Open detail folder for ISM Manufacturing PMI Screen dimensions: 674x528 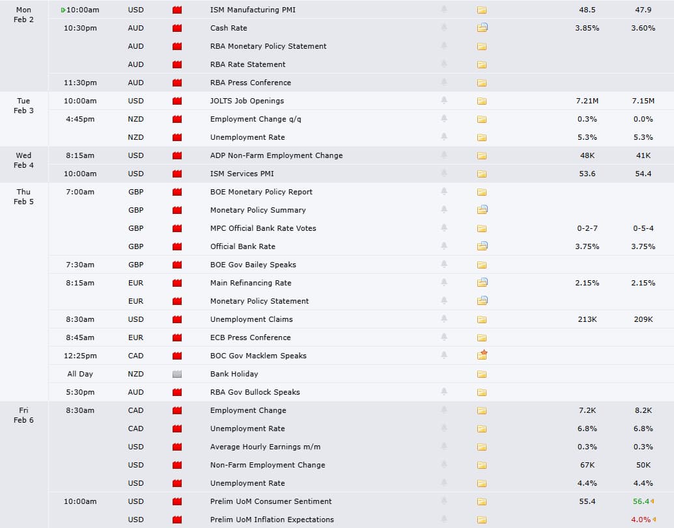point(482,10)
